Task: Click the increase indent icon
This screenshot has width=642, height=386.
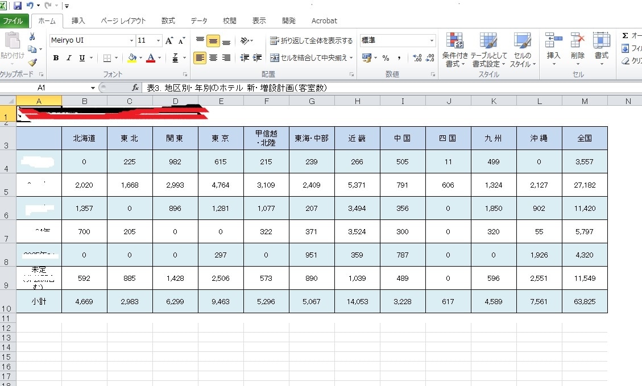Action: tap(258, 58)
